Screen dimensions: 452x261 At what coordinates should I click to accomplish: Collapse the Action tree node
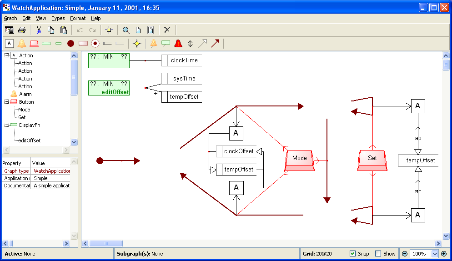(6, 55)
